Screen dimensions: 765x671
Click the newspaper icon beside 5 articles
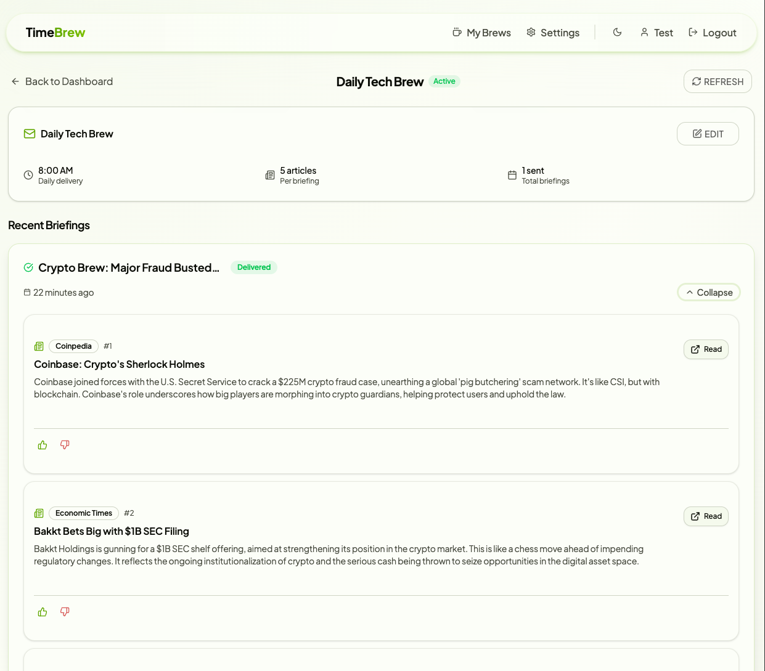(x=270, y=175)
